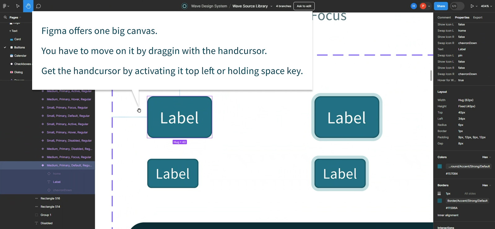Open the 4 branches link

pos(283,6)
